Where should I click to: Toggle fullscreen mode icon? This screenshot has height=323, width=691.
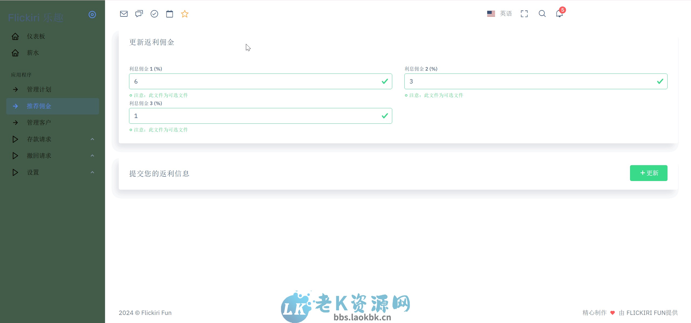pyautogui.click(x=524, y=13)
